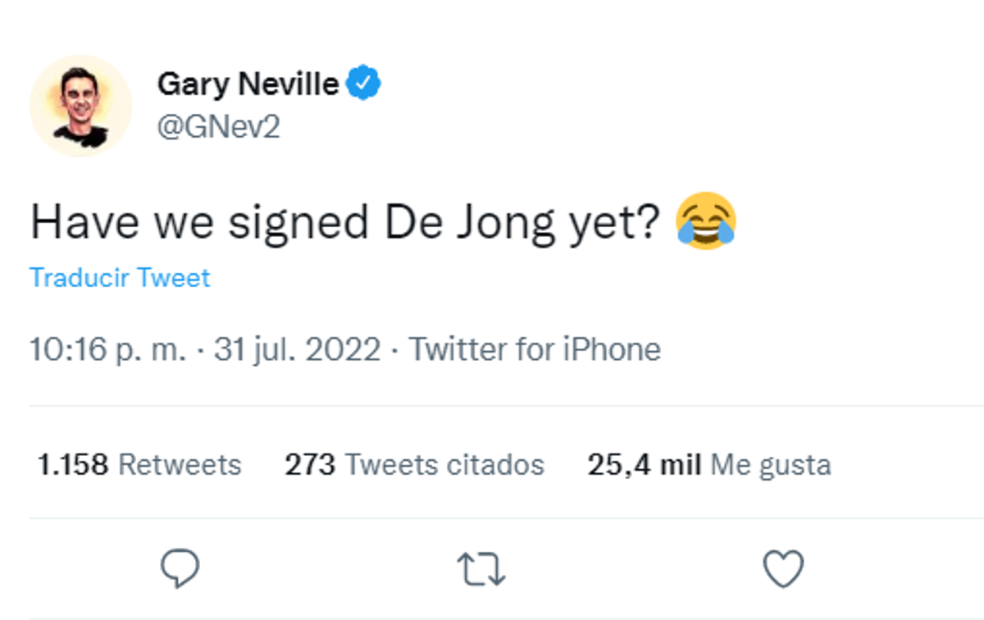The image size is (984, 620).
Task: Click the number 273 for quotes
Action: tap(310, 465)
